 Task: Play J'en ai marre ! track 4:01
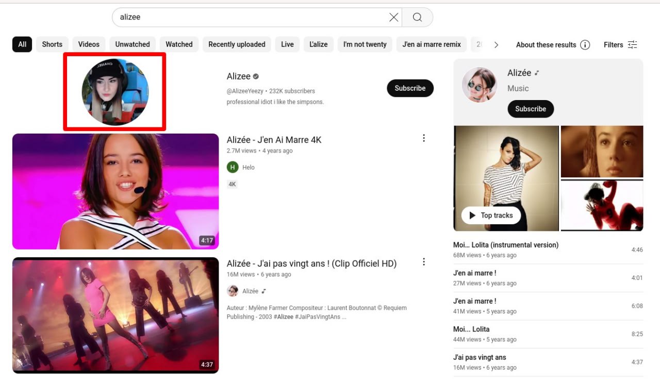[548, 278]
